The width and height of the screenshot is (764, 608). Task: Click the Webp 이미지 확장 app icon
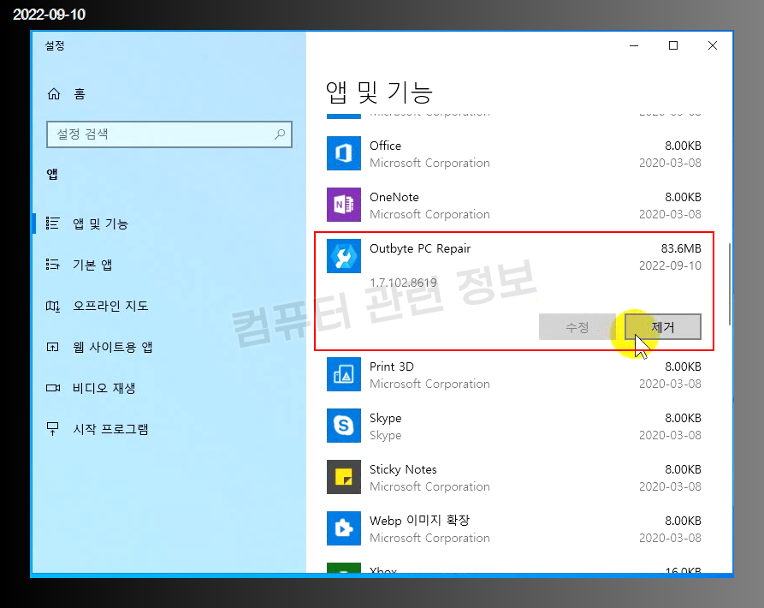pyautogui.click(x=344, y=528)
